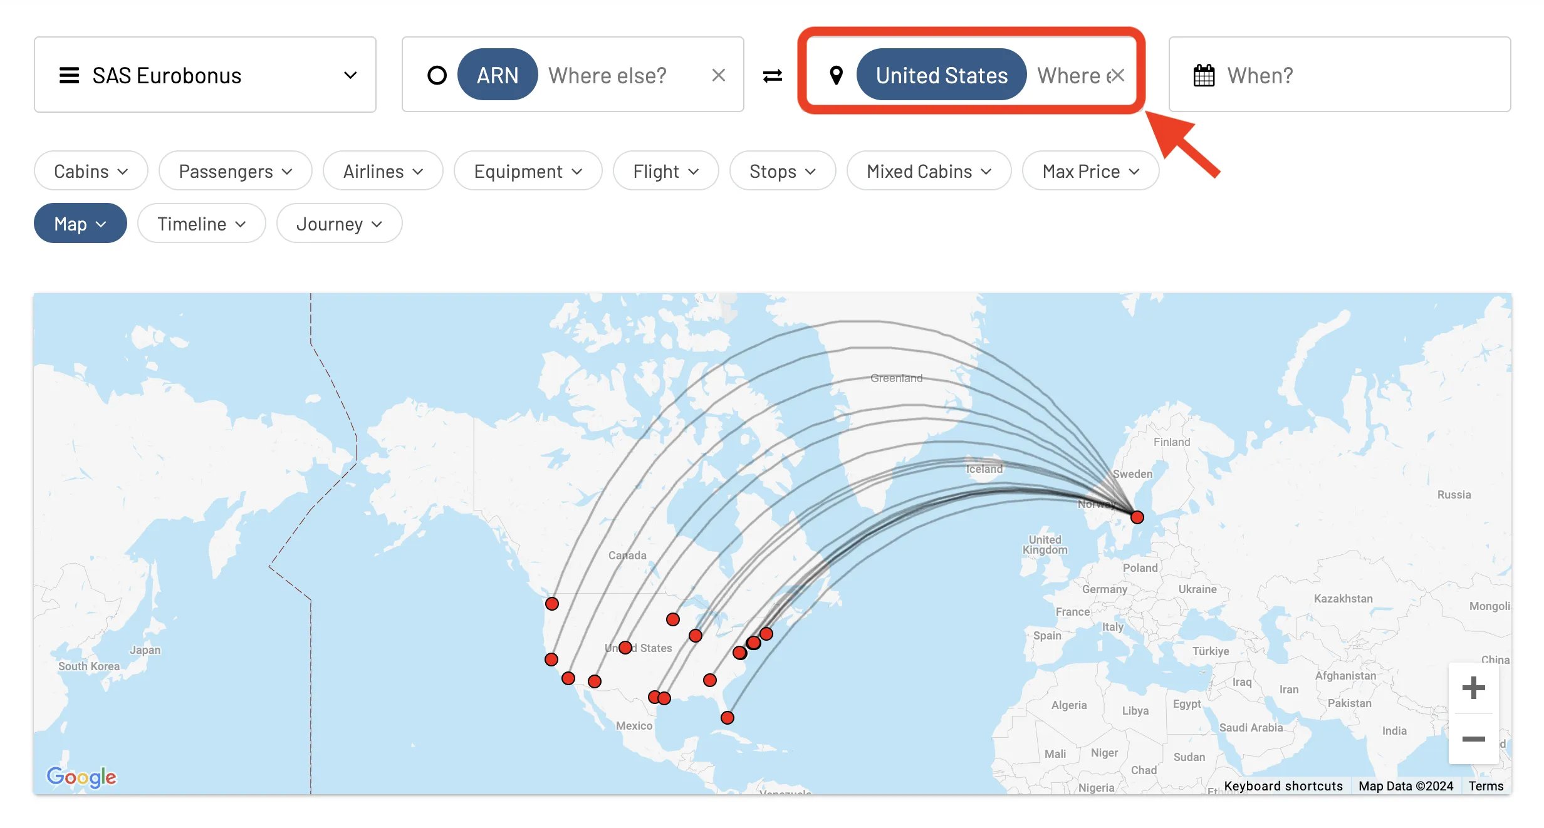Expand the Max Price filter
Screen dimensions: 1544x828
coord(1090,171)
